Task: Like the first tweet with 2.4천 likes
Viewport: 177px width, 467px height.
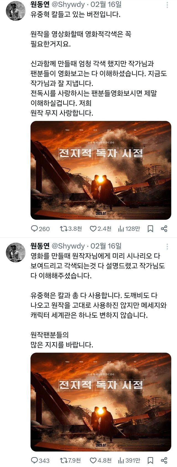Action: click(101, 229)
